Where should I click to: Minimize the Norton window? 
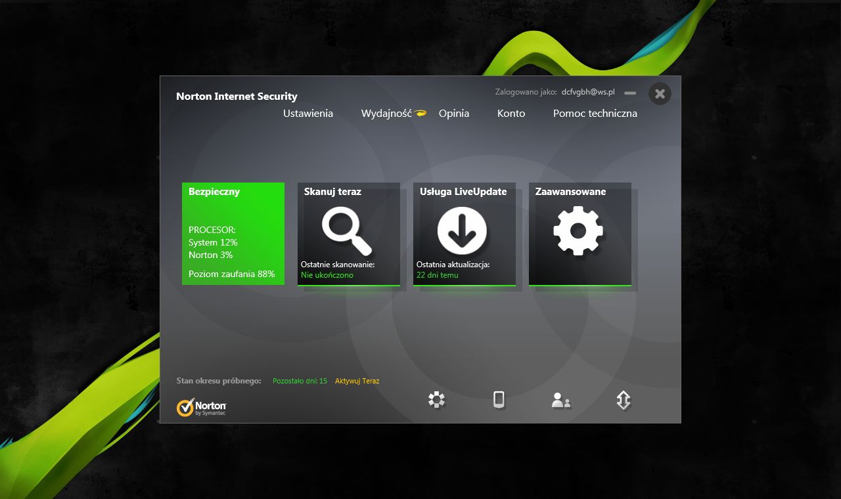point(630,93)
